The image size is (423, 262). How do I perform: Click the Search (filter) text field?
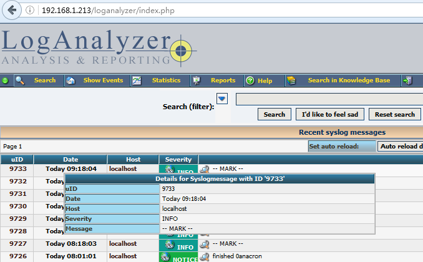[x=329, y=99]
